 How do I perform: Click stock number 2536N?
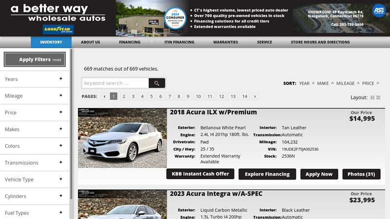click(288, 156)
